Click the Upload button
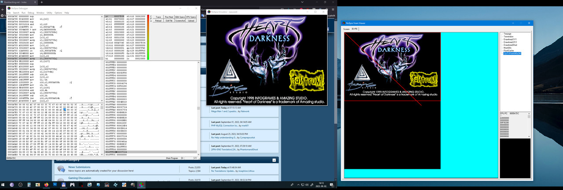The width and height of the screenshot is (563, 190). [191, 21]
